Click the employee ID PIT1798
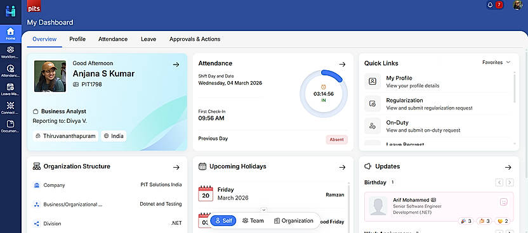 coord(91,85)
